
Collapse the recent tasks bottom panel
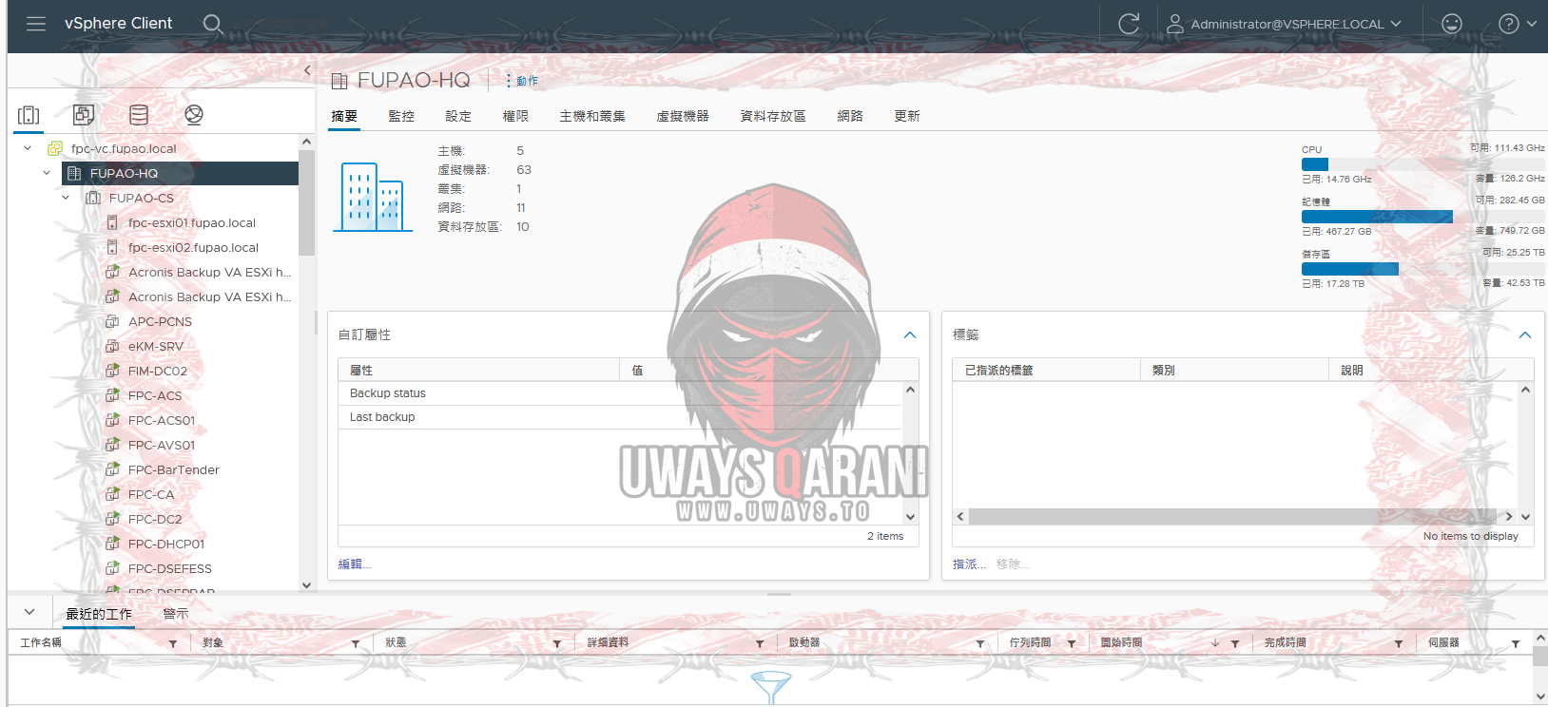pos(29,613)
